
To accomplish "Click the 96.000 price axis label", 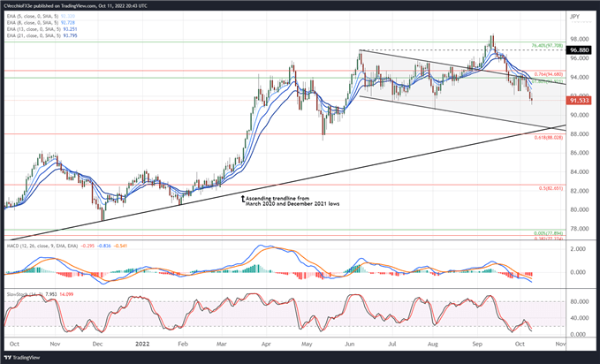I will pyautogui.click(x=580, y=58).
